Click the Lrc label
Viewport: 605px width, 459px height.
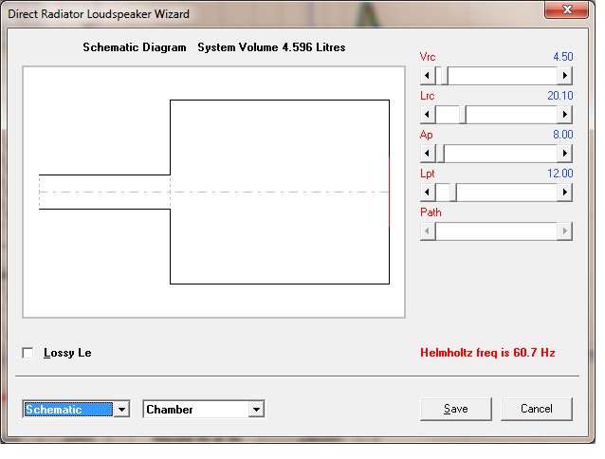coord(427,96)
